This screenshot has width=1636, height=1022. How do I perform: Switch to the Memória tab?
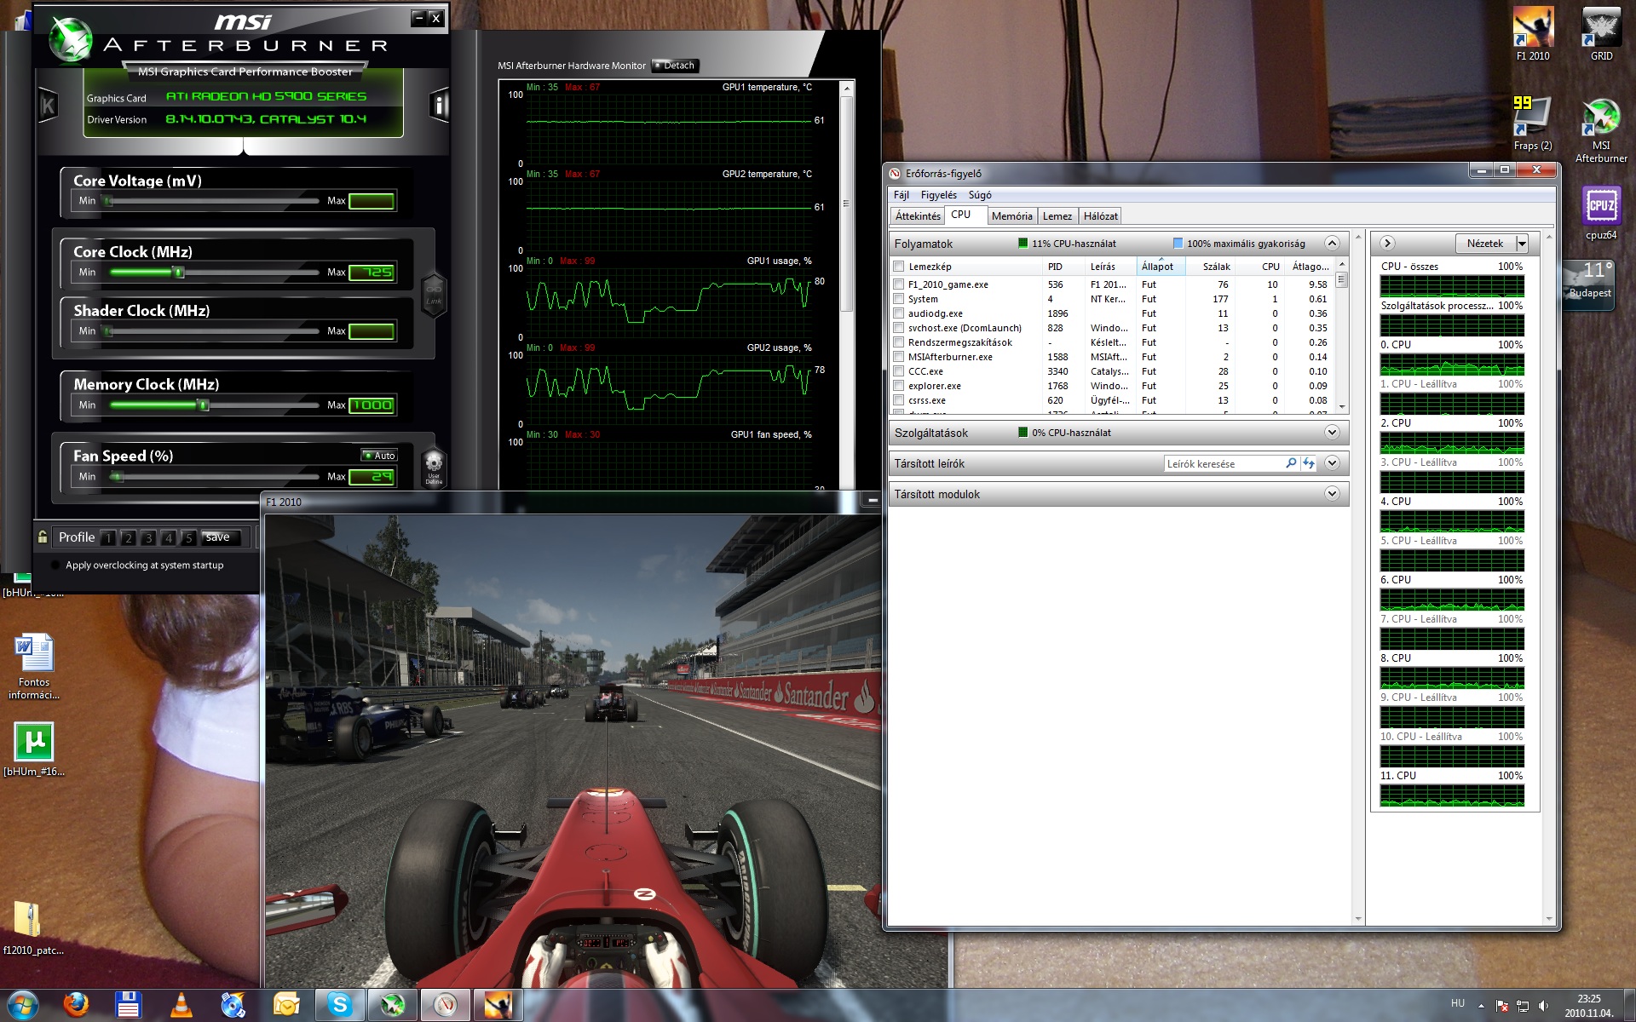[1011, 216]
